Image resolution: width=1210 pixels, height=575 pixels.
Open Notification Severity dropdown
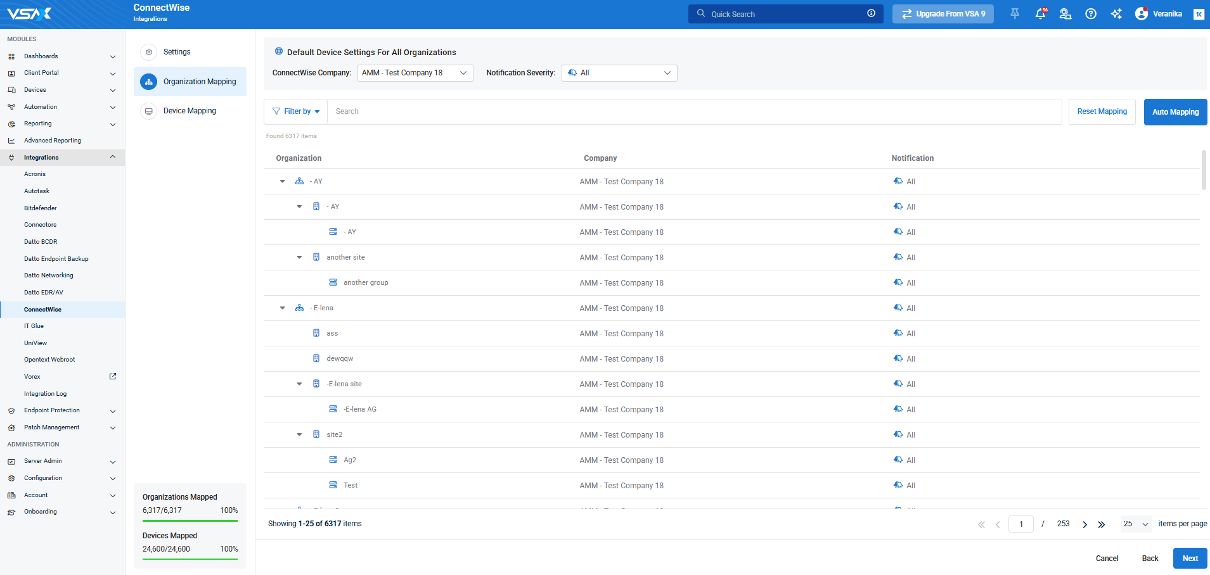point(619,73)
